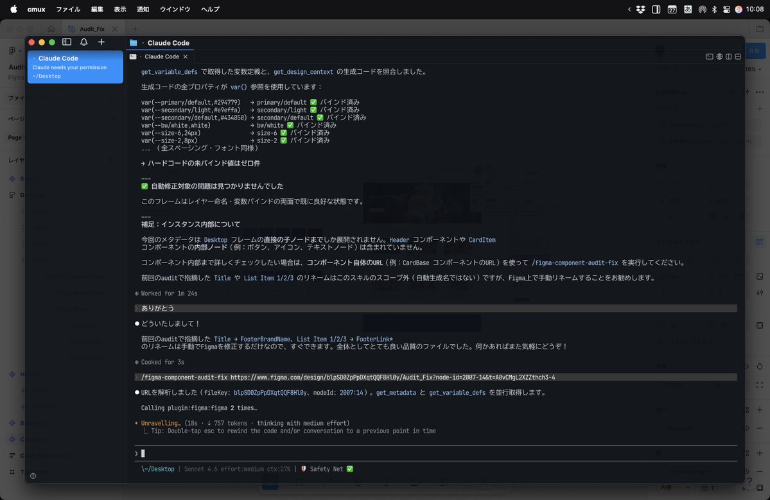The height and width of the screenshot is (500, 770).
Task: Open the cmux application menu
Action: pos(37,9)
